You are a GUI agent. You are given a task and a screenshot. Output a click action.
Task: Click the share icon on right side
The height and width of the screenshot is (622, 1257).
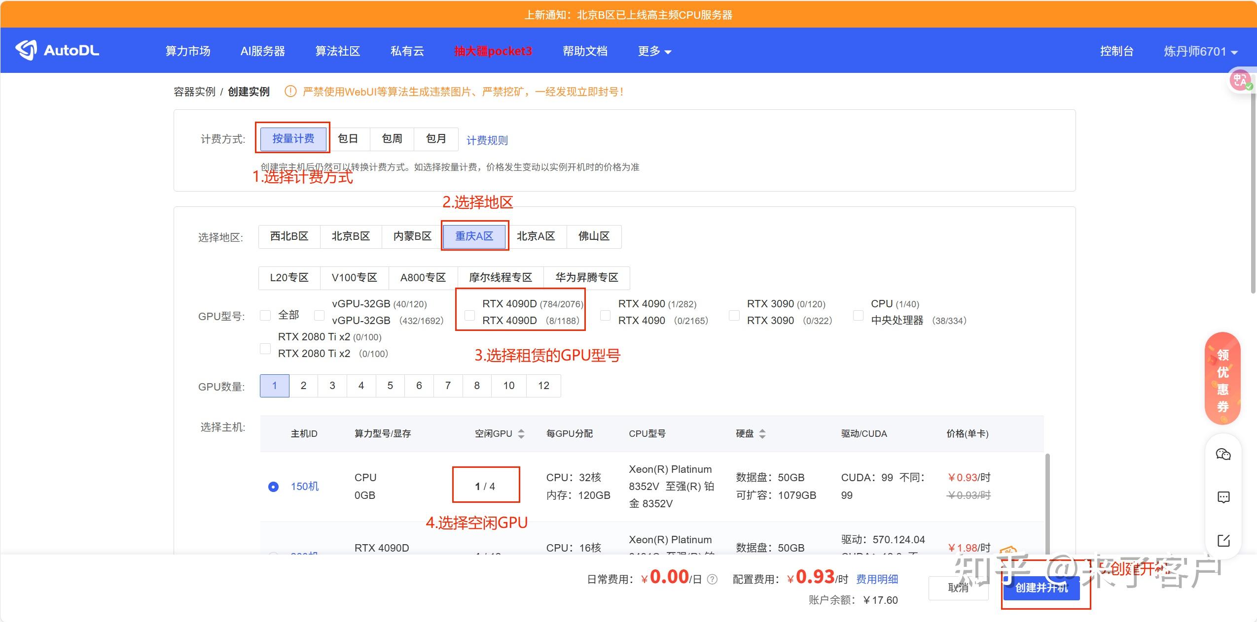pos(1224,540)
